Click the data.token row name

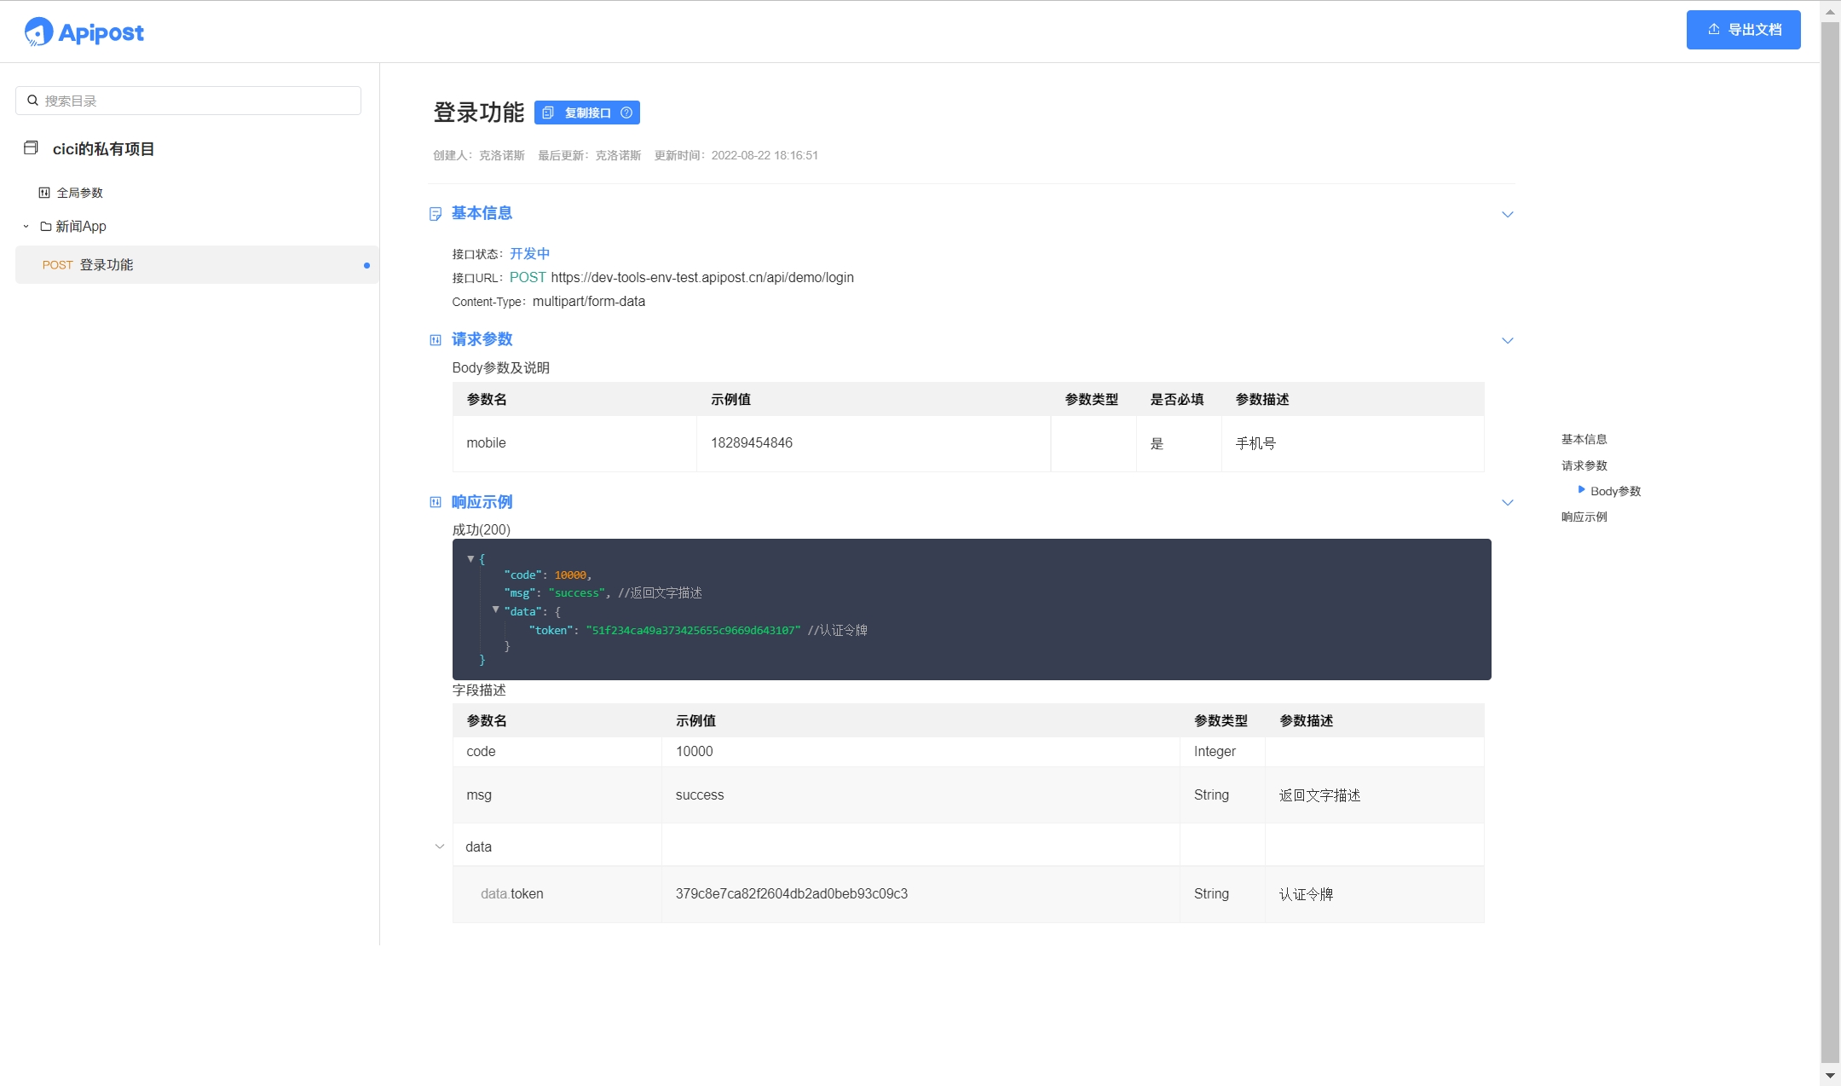[512, 894]
